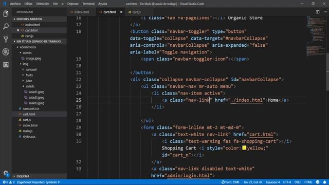
Task: Close cart.html in open editors list
Action: point(18,30)
